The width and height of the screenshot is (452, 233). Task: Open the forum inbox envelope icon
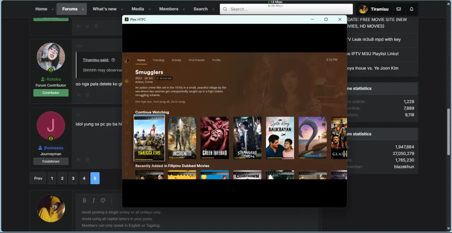point(399,9)
